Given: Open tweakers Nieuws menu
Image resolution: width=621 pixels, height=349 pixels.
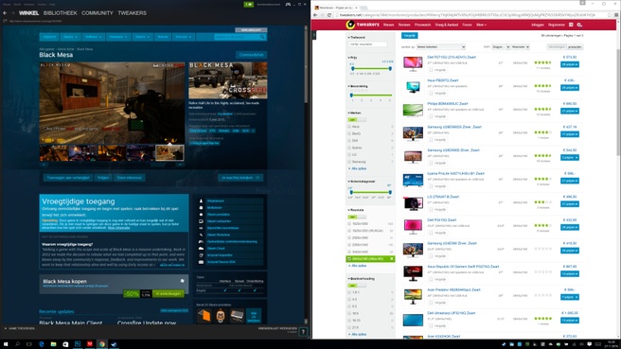Looking at the screenshot, I should tap(388, 25).
